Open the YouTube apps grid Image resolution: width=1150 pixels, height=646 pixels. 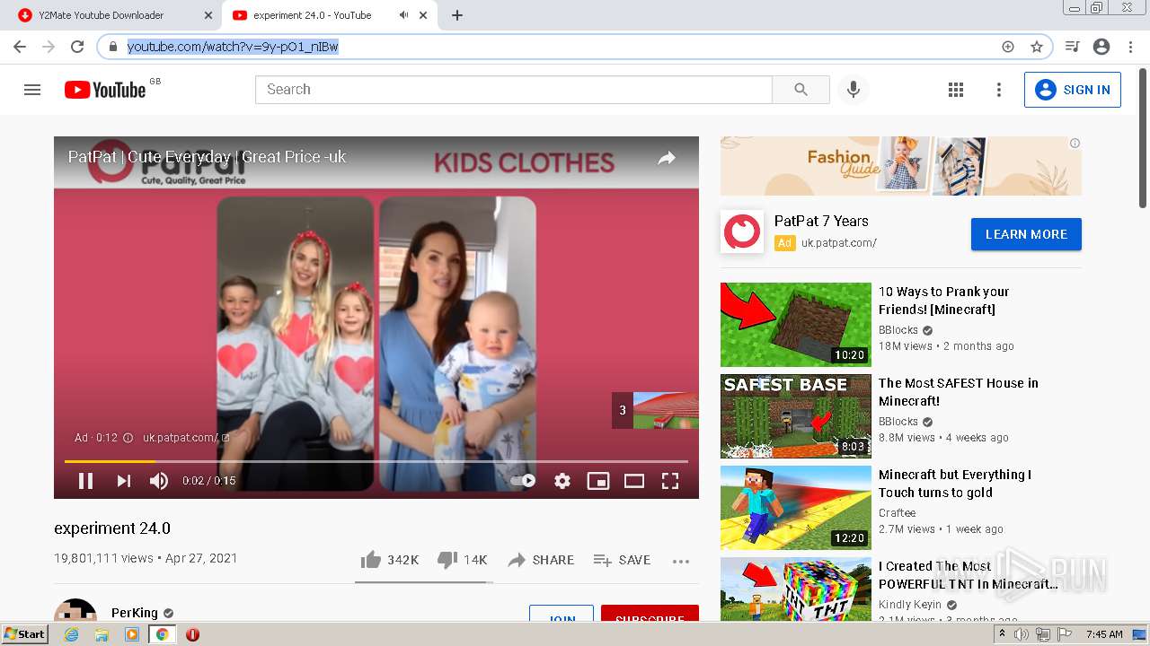coord(956,90)
